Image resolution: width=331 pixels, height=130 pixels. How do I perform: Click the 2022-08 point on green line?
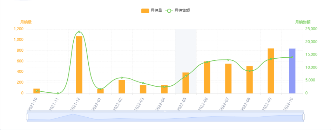(250, 71)
